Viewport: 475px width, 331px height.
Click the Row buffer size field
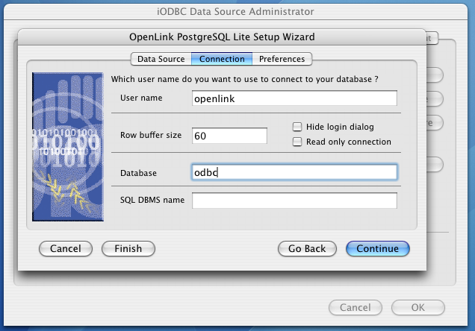tap(229, 136)
